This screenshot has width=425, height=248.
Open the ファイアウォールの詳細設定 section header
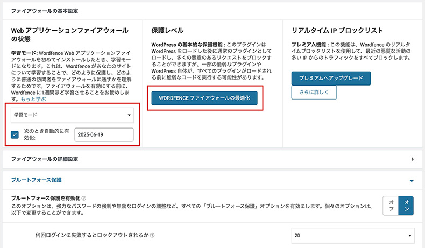[212, 159]
